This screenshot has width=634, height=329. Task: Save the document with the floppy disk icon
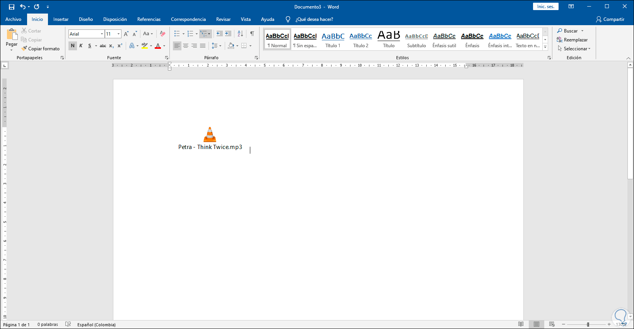[x=12, y=7]
